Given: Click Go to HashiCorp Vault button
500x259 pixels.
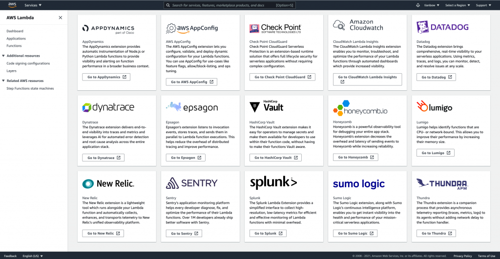Looking at the screenshot, I should click(x=275, y=158).
